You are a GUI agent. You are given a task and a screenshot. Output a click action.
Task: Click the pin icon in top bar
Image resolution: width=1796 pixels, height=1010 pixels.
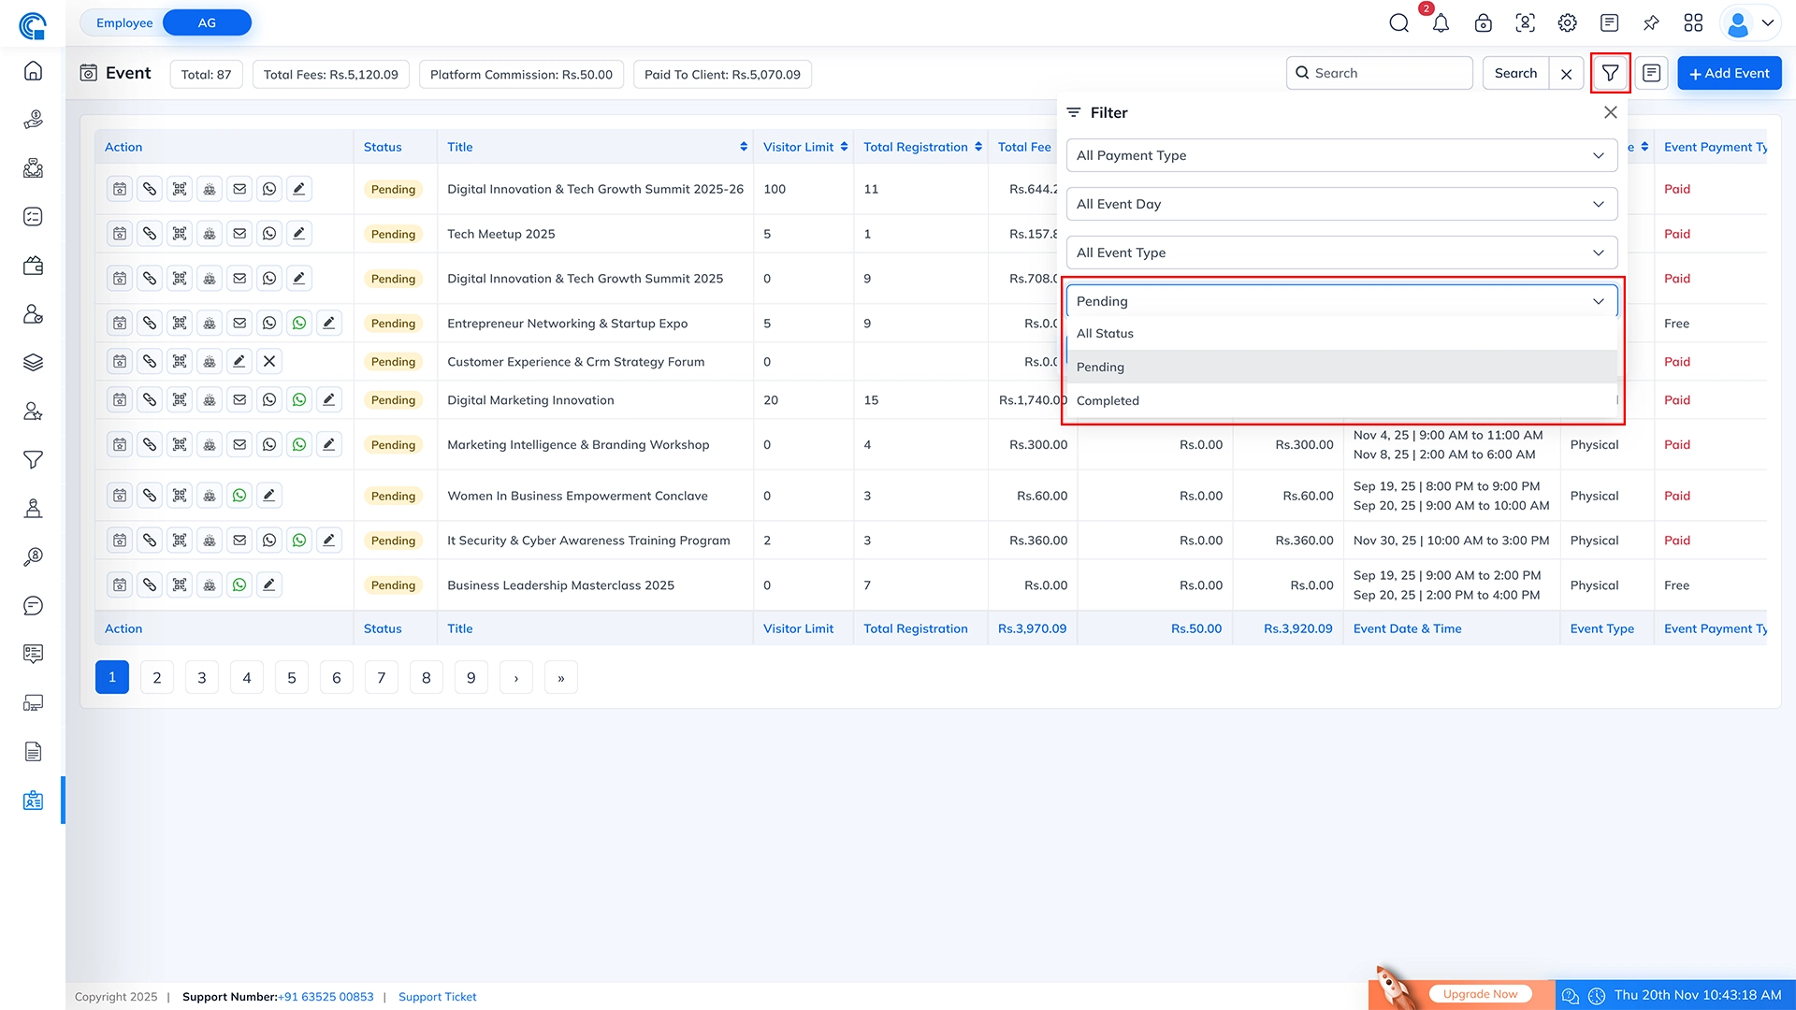[1651, 23]
